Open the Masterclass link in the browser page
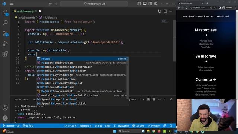This screenshot has width=238, height=134. coord(206,32)
